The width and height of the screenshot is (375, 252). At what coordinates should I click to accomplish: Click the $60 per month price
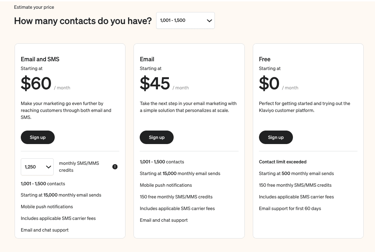(x=36, y=83)
